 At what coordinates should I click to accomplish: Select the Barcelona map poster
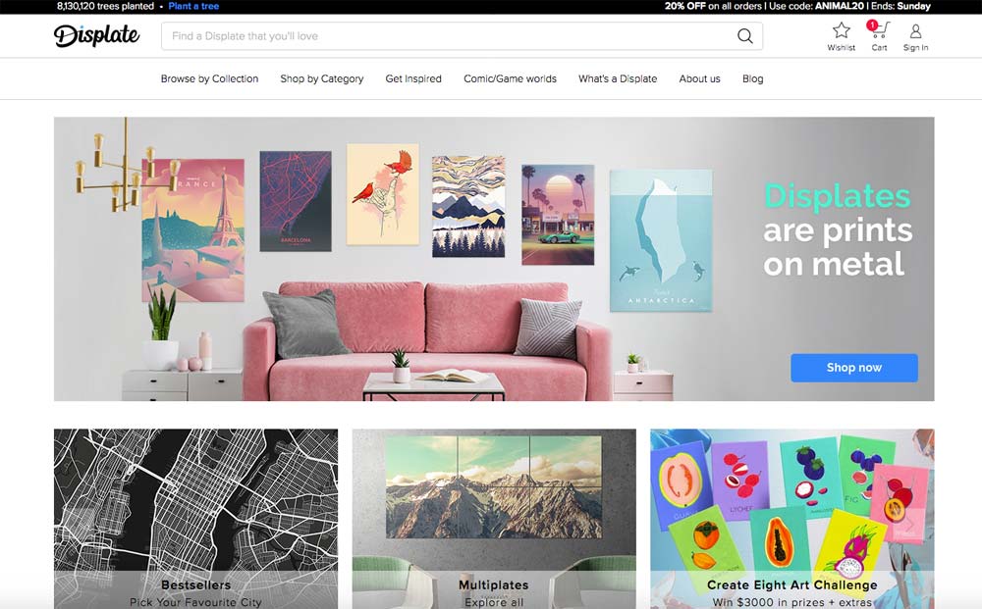296,201
